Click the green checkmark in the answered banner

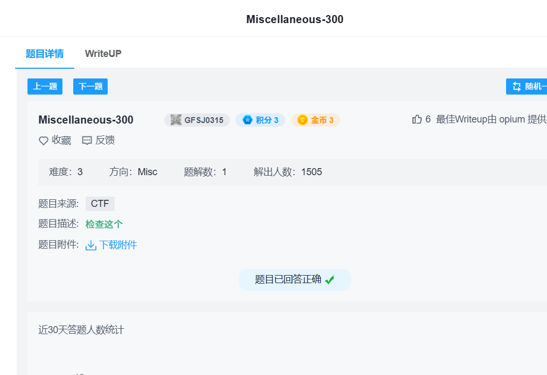(329, 280)
